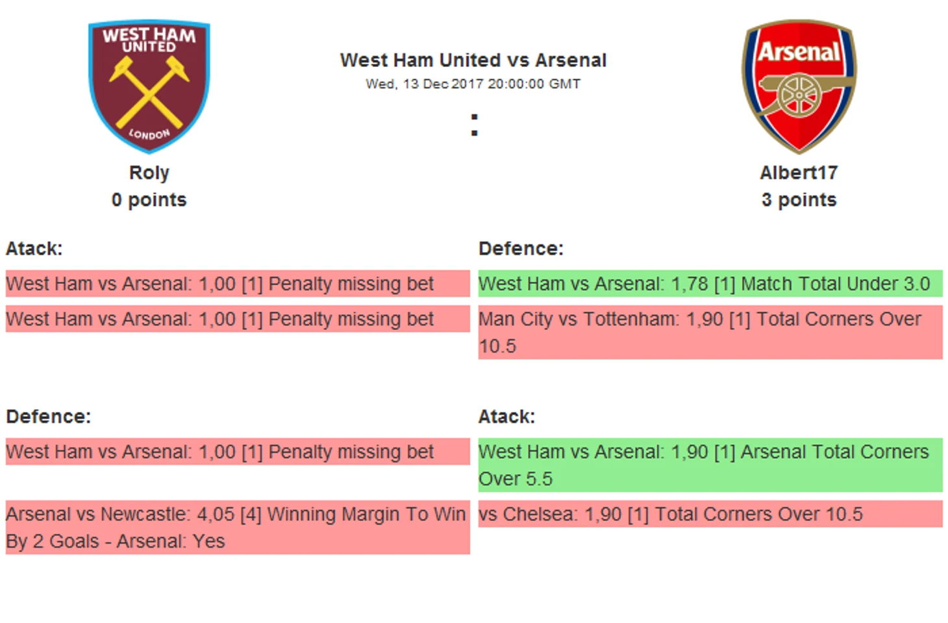Select the West Ham United vs Arsenal title
The image size is (948, 623).
473,60
